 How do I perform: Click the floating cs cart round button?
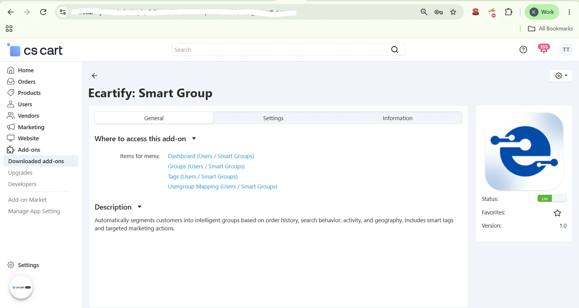pyautogui.click(x=21, y=287)
